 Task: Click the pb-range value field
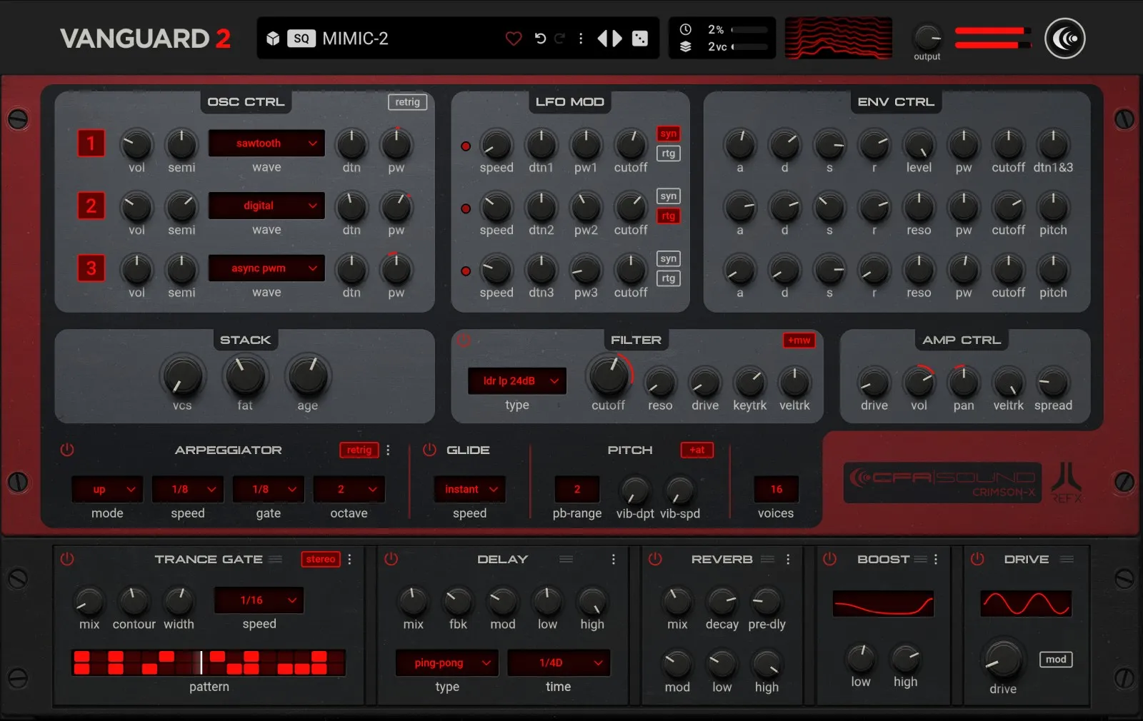tap(577, 489)
